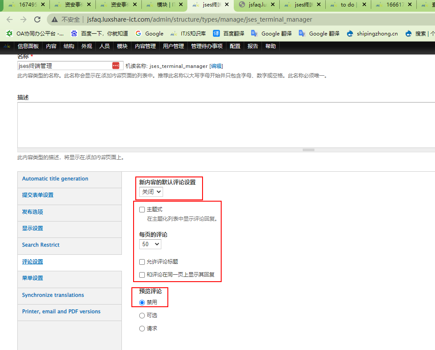Viewport: 435px width, 350px height.
Task: Close the 166617 tab
Action: pos(410,4)
